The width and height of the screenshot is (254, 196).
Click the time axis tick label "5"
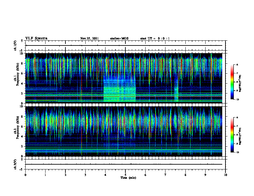coord(125,175)
